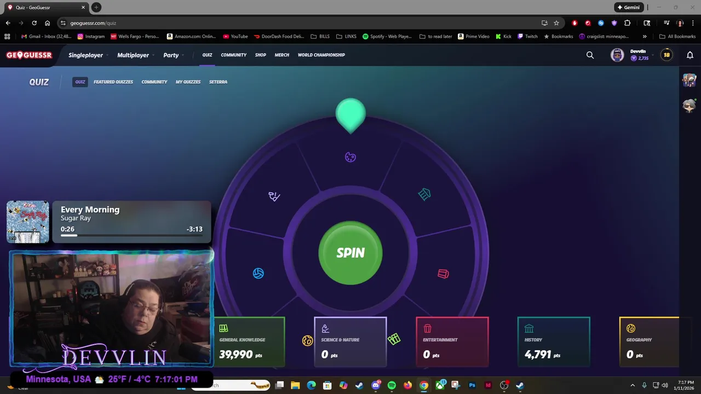
Task: Open the Science & Nature category card
Action: [350, 341]
